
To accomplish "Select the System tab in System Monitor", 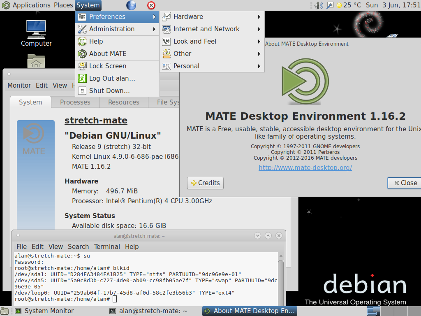I will (x=30, y=102).
